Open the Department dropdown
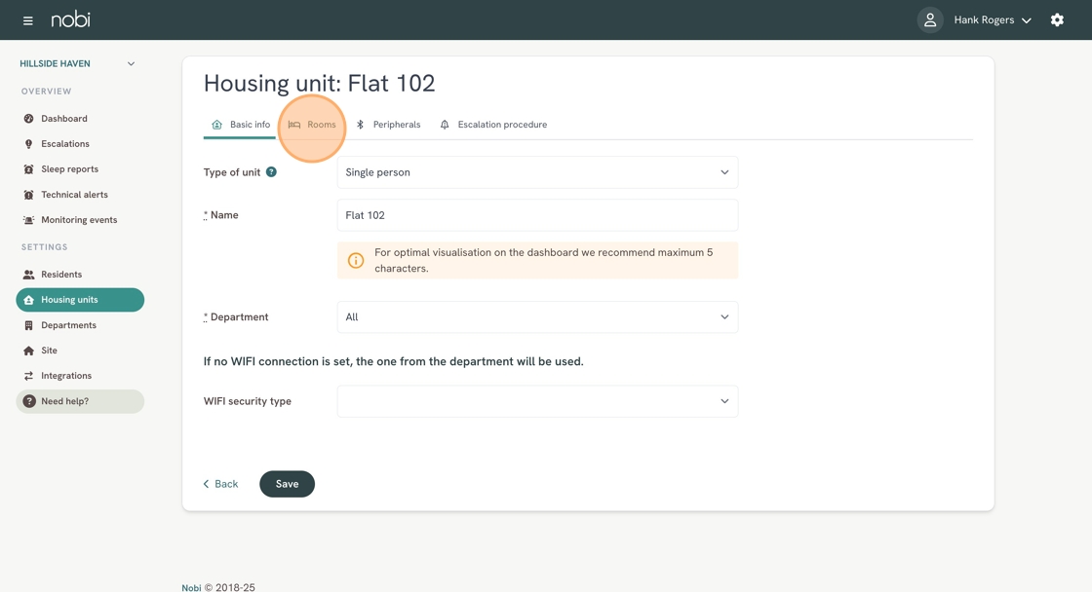This screenshot has width=1092, height=592. coord(537,317)
